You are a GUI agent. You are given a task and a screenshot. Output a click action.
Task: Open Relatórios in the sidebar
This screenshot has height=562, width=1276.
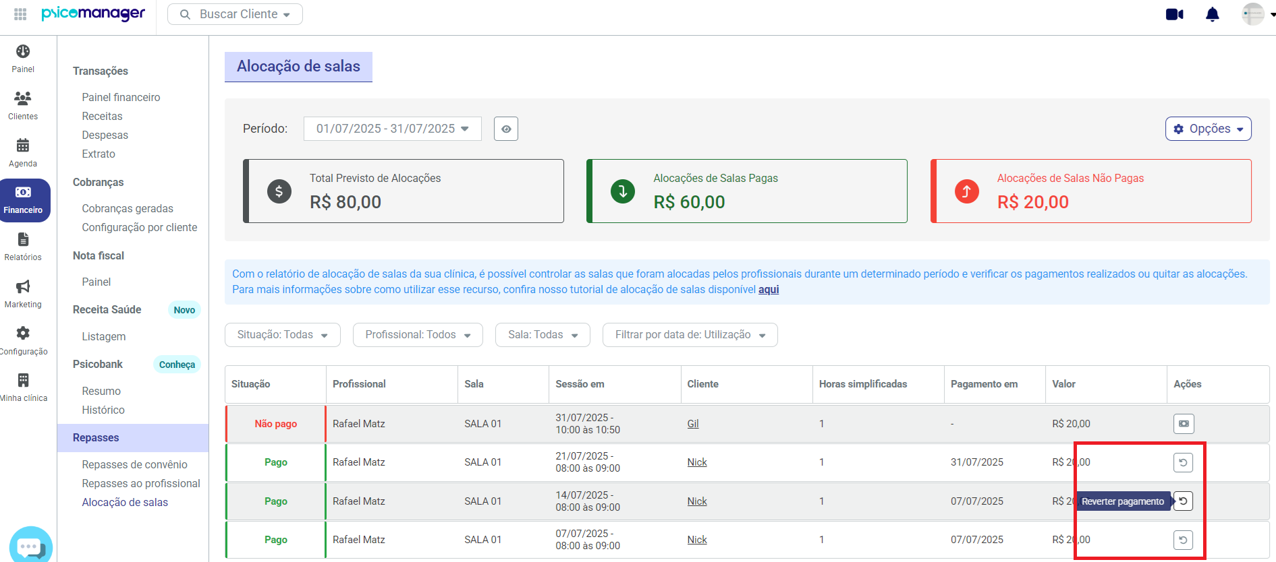coord(23,247)
